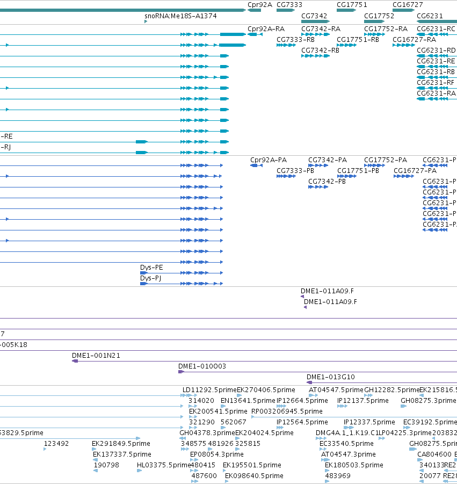
Task: Click the CG16727-PA protein label
Action: 415,171
